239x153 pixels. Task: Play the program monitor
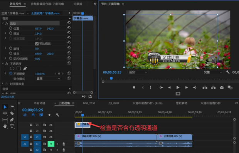click(x=178, y=87)
